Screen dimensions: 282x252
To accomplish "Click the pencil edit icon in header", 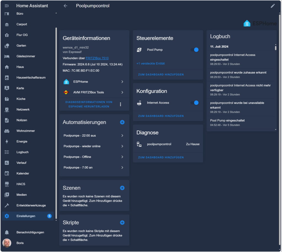I will (x=273, y=6).
